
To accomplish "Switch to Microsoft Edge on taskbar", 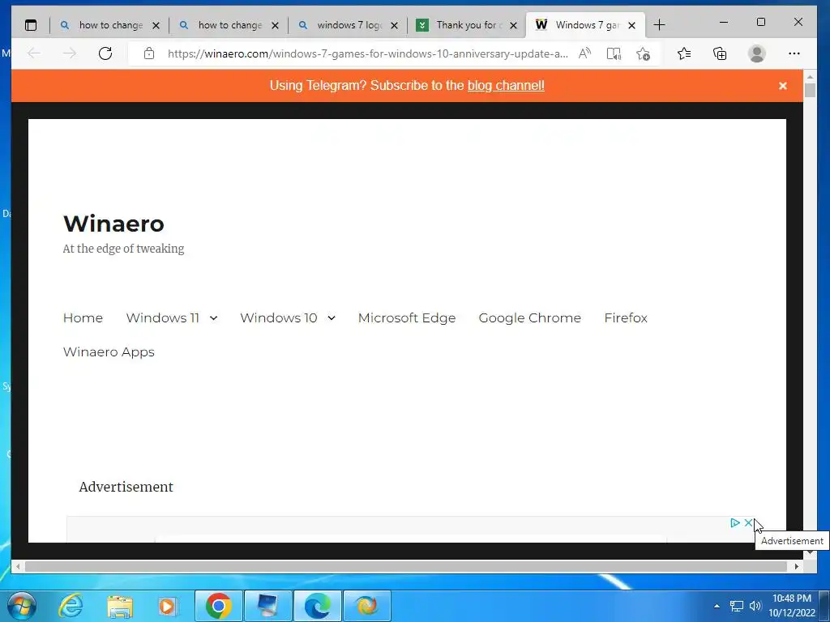I will click(318, 606).
